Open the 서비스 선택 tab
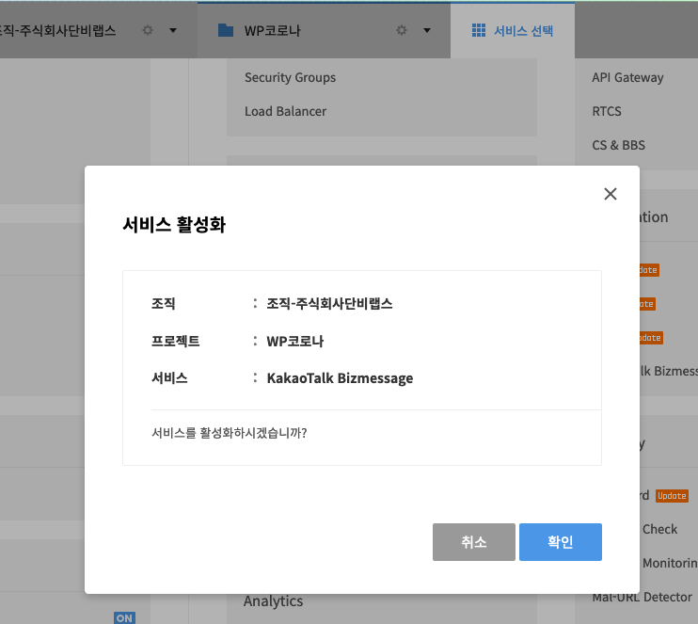Viewport: 698px width, 624px height. pyautogui.click(x=513, y=31)
